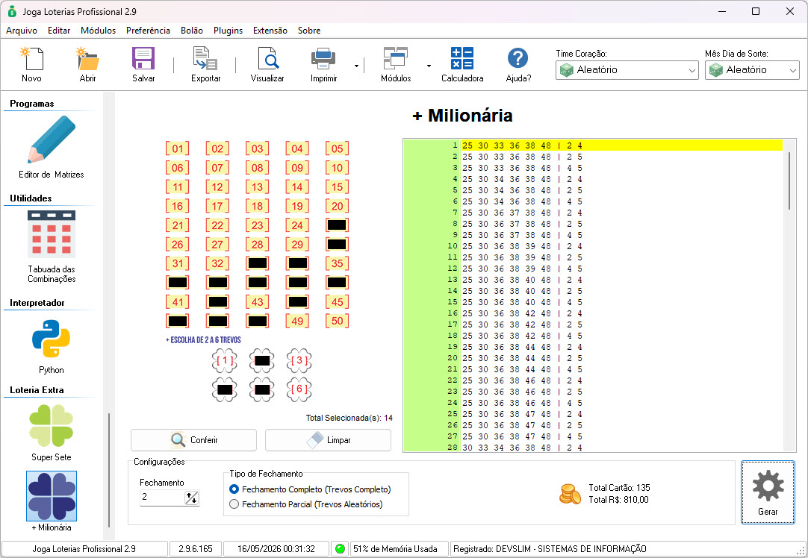The image size is (808, 558).
Task: Open the Editar menu
Action: pos(59,31)
